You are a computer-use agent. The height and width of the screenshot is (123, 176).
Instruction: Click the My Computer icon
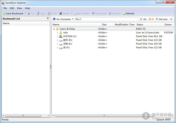pyautogui.click(x=54, y=19)
